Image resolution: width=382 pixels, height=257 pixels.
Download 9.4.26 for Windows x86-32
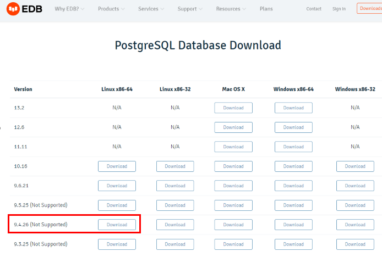click(x=355, y=225)
